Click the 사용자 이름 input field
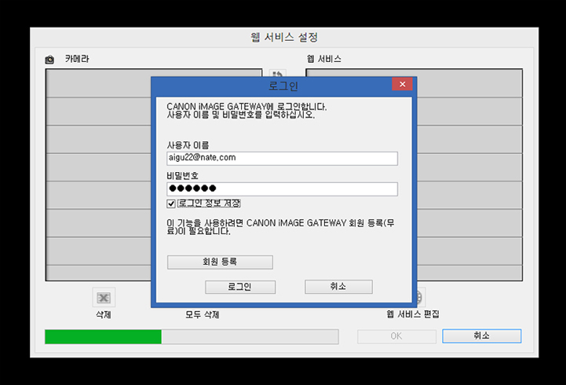The height and width of the screenshot is (385, 566). pos(283,158)
